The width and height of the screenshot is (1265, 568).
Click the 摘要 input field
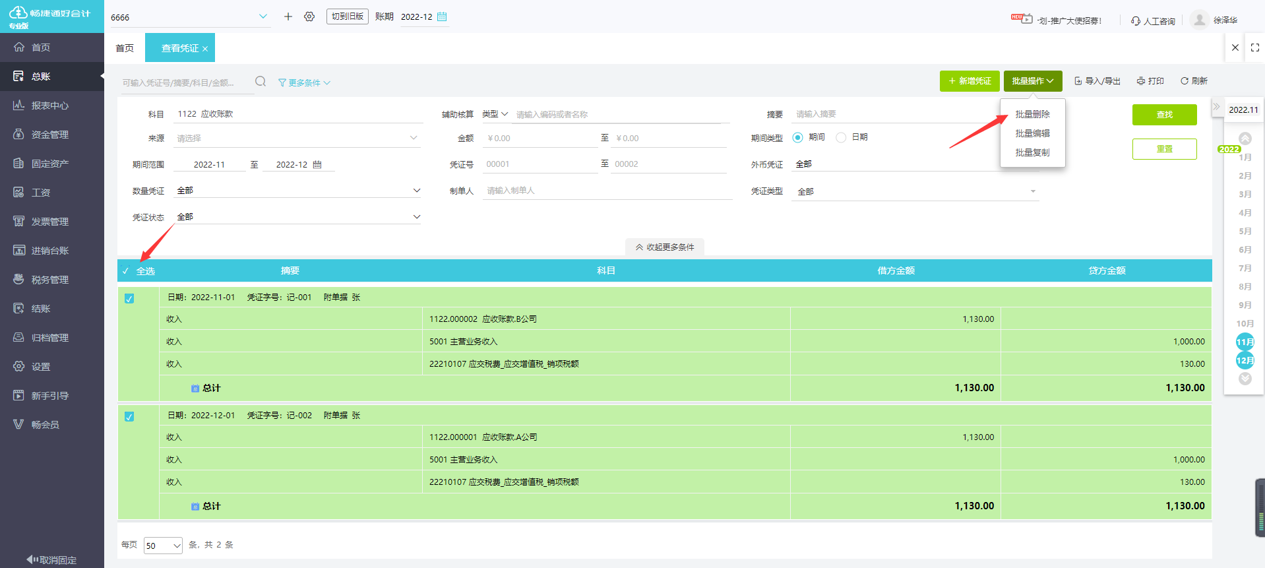(x=890, y=114)
